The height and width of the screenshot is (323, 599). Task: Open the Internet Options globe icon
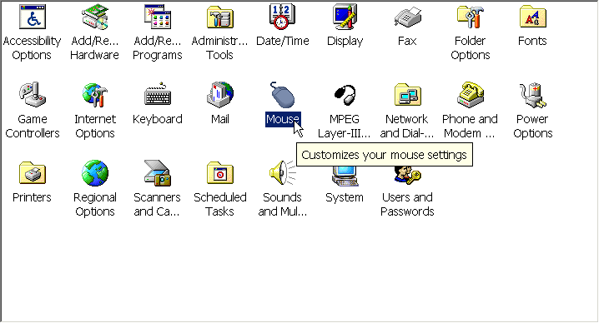tap(95, 95)
